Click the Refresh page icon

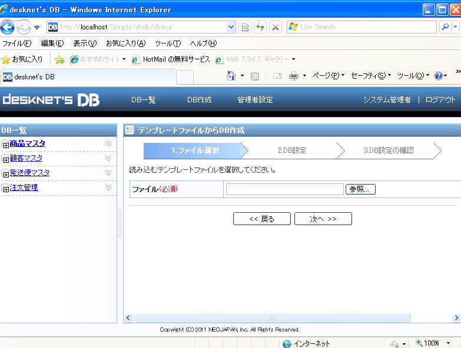[260, 27]
